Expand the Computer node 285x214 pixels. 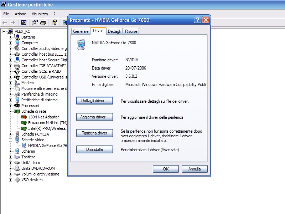click(11, 43)
